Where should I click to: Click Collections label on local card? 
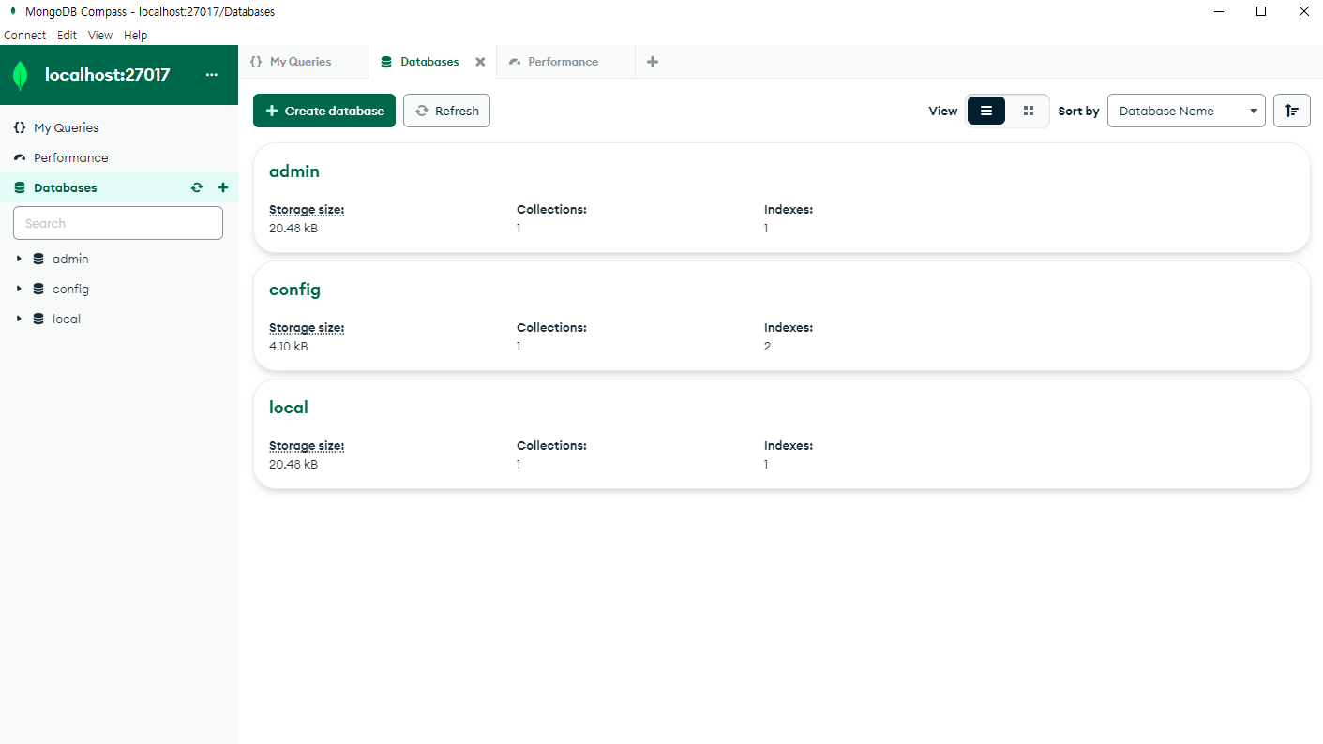point(551,446)
